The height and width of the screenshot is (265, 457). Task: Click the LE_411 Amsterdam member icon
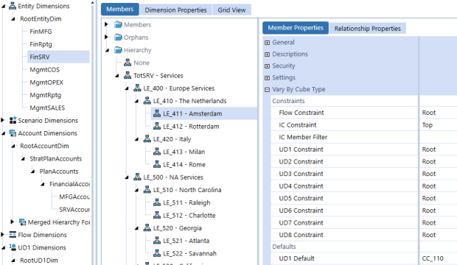157,113
